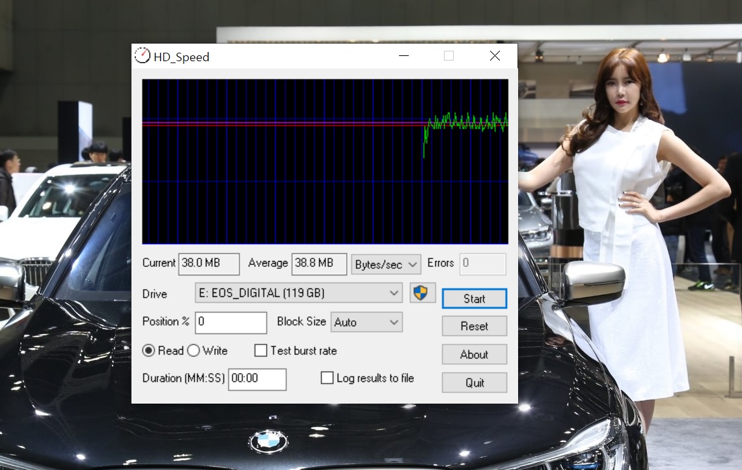Click the speed graph display area
This screenshot has height=470, width=742.
325,161
